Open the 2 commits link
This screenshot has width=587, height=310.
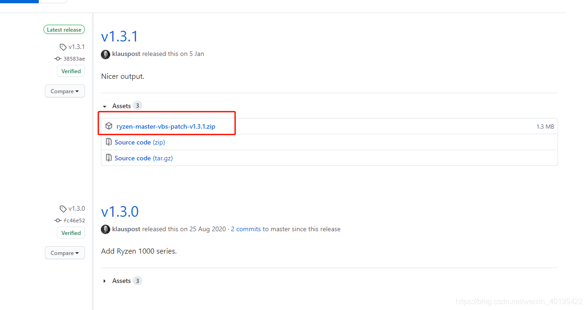pyautogui.click(x=246, y=229)
